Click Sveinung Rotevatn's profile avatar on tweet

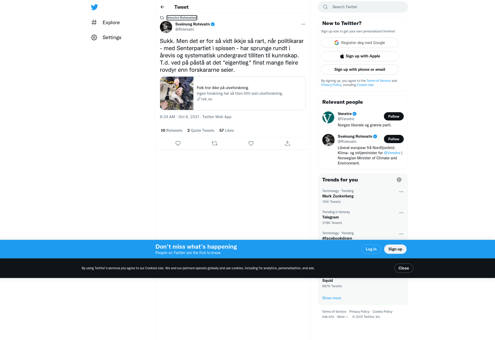[166, 27]
